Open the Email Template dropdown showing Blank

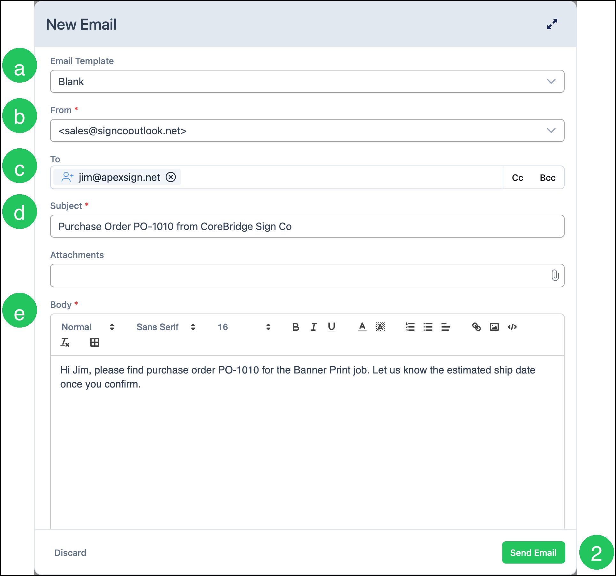pos(307,81)
